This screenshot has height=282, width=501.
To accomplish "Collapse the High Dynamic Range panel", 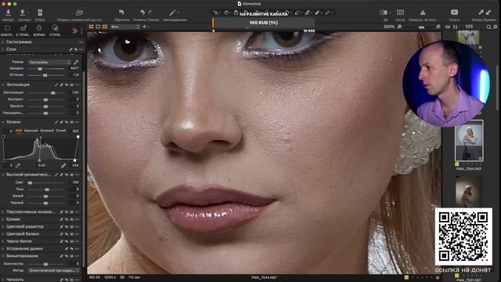I will tap(3, 175).
